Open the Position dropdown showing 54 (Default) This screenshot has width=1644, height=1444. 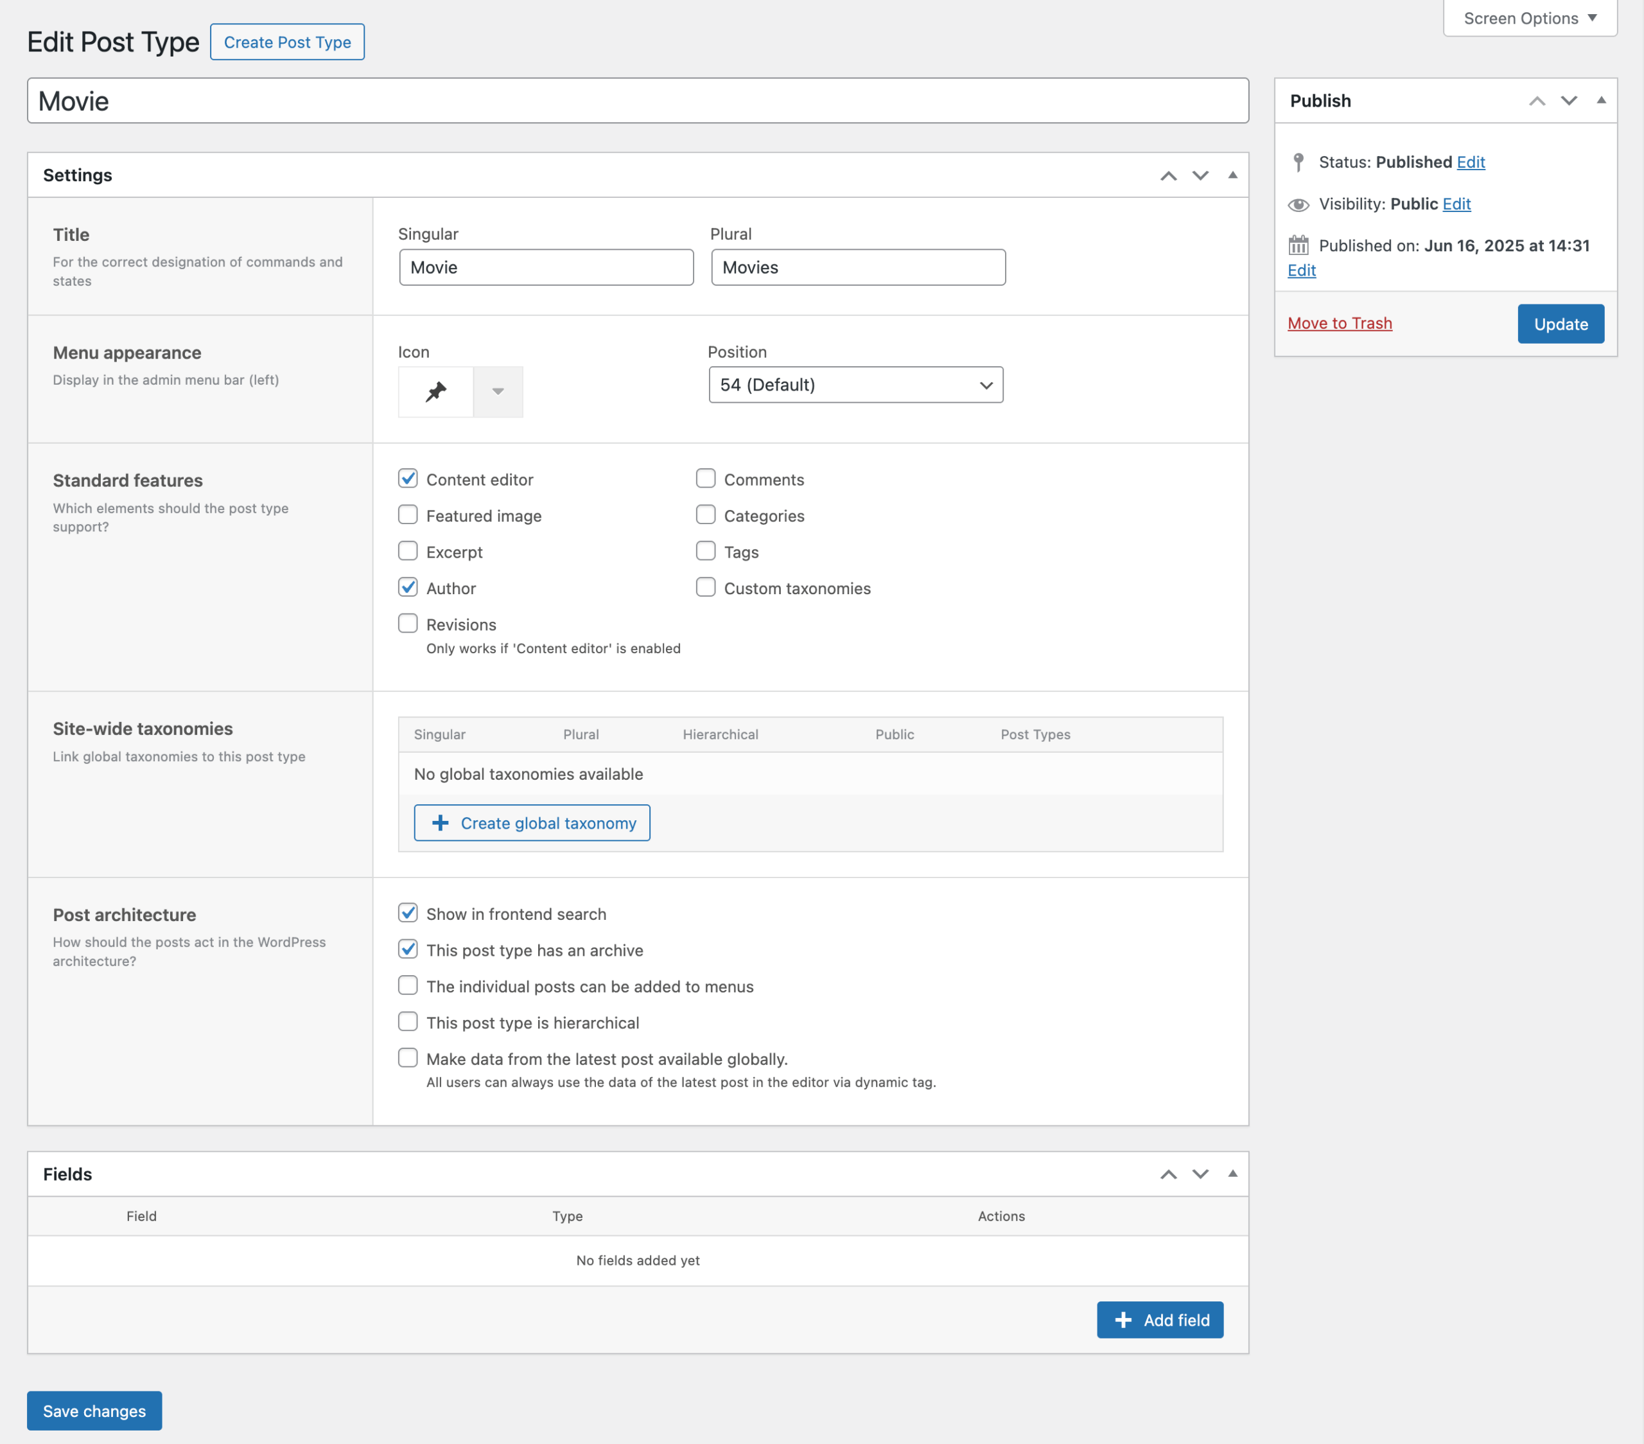coord(855,385)
